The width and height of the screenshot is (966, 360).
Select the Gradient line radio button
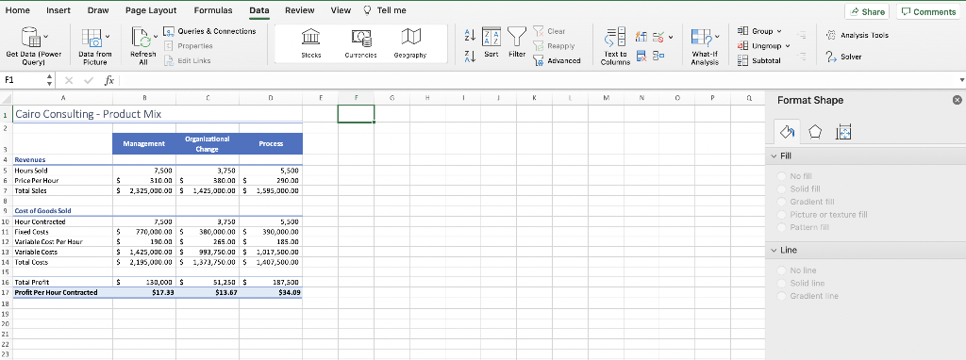[x=782, y=297]
